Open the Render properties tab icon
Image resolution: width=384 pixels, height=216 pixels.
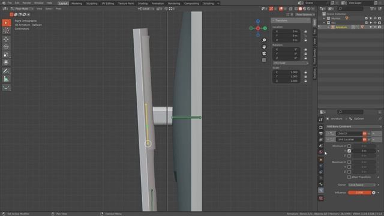pyautogui.click(x=321, y=128)
